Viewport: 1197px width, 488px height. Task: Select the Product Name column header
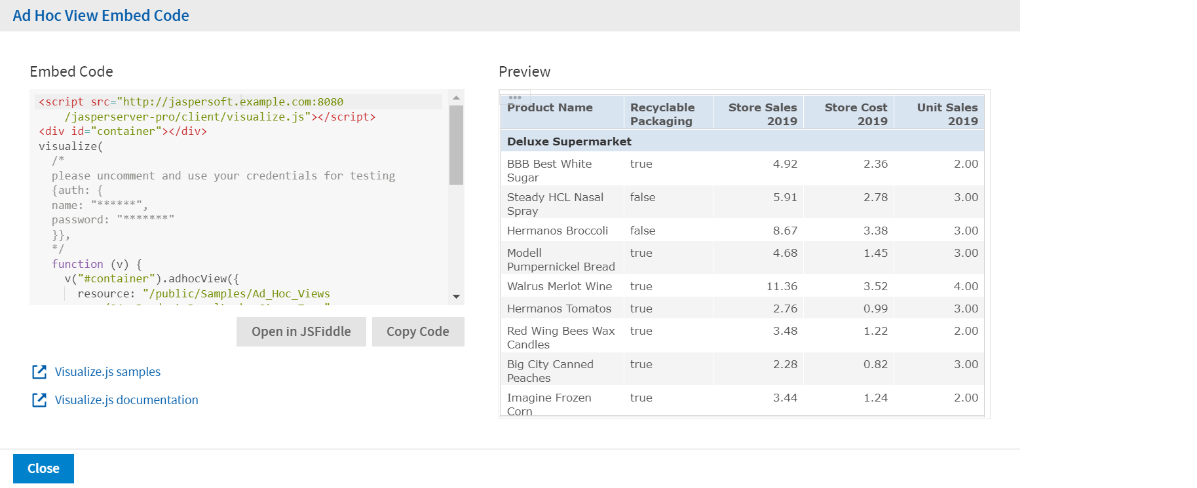click(562, 112)
